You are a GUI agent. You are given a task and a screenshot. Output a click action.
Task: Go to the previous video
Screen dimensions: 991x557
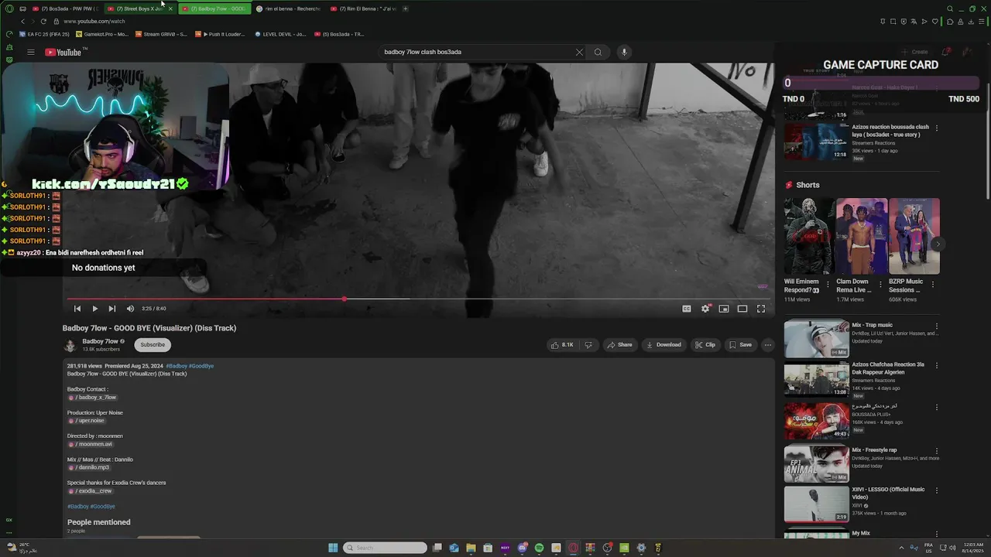point(77,309)
